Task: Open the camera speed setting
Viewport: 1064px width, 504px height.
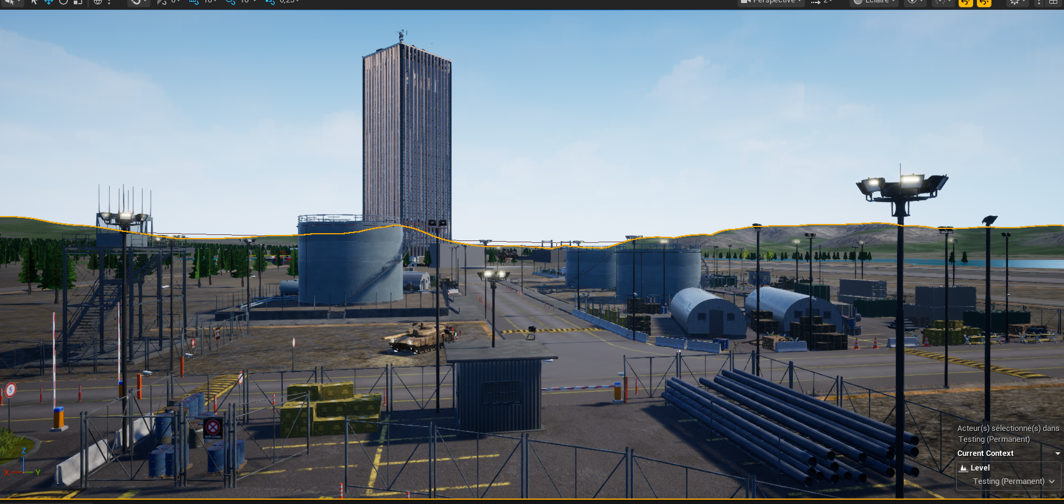Action: 820,2
